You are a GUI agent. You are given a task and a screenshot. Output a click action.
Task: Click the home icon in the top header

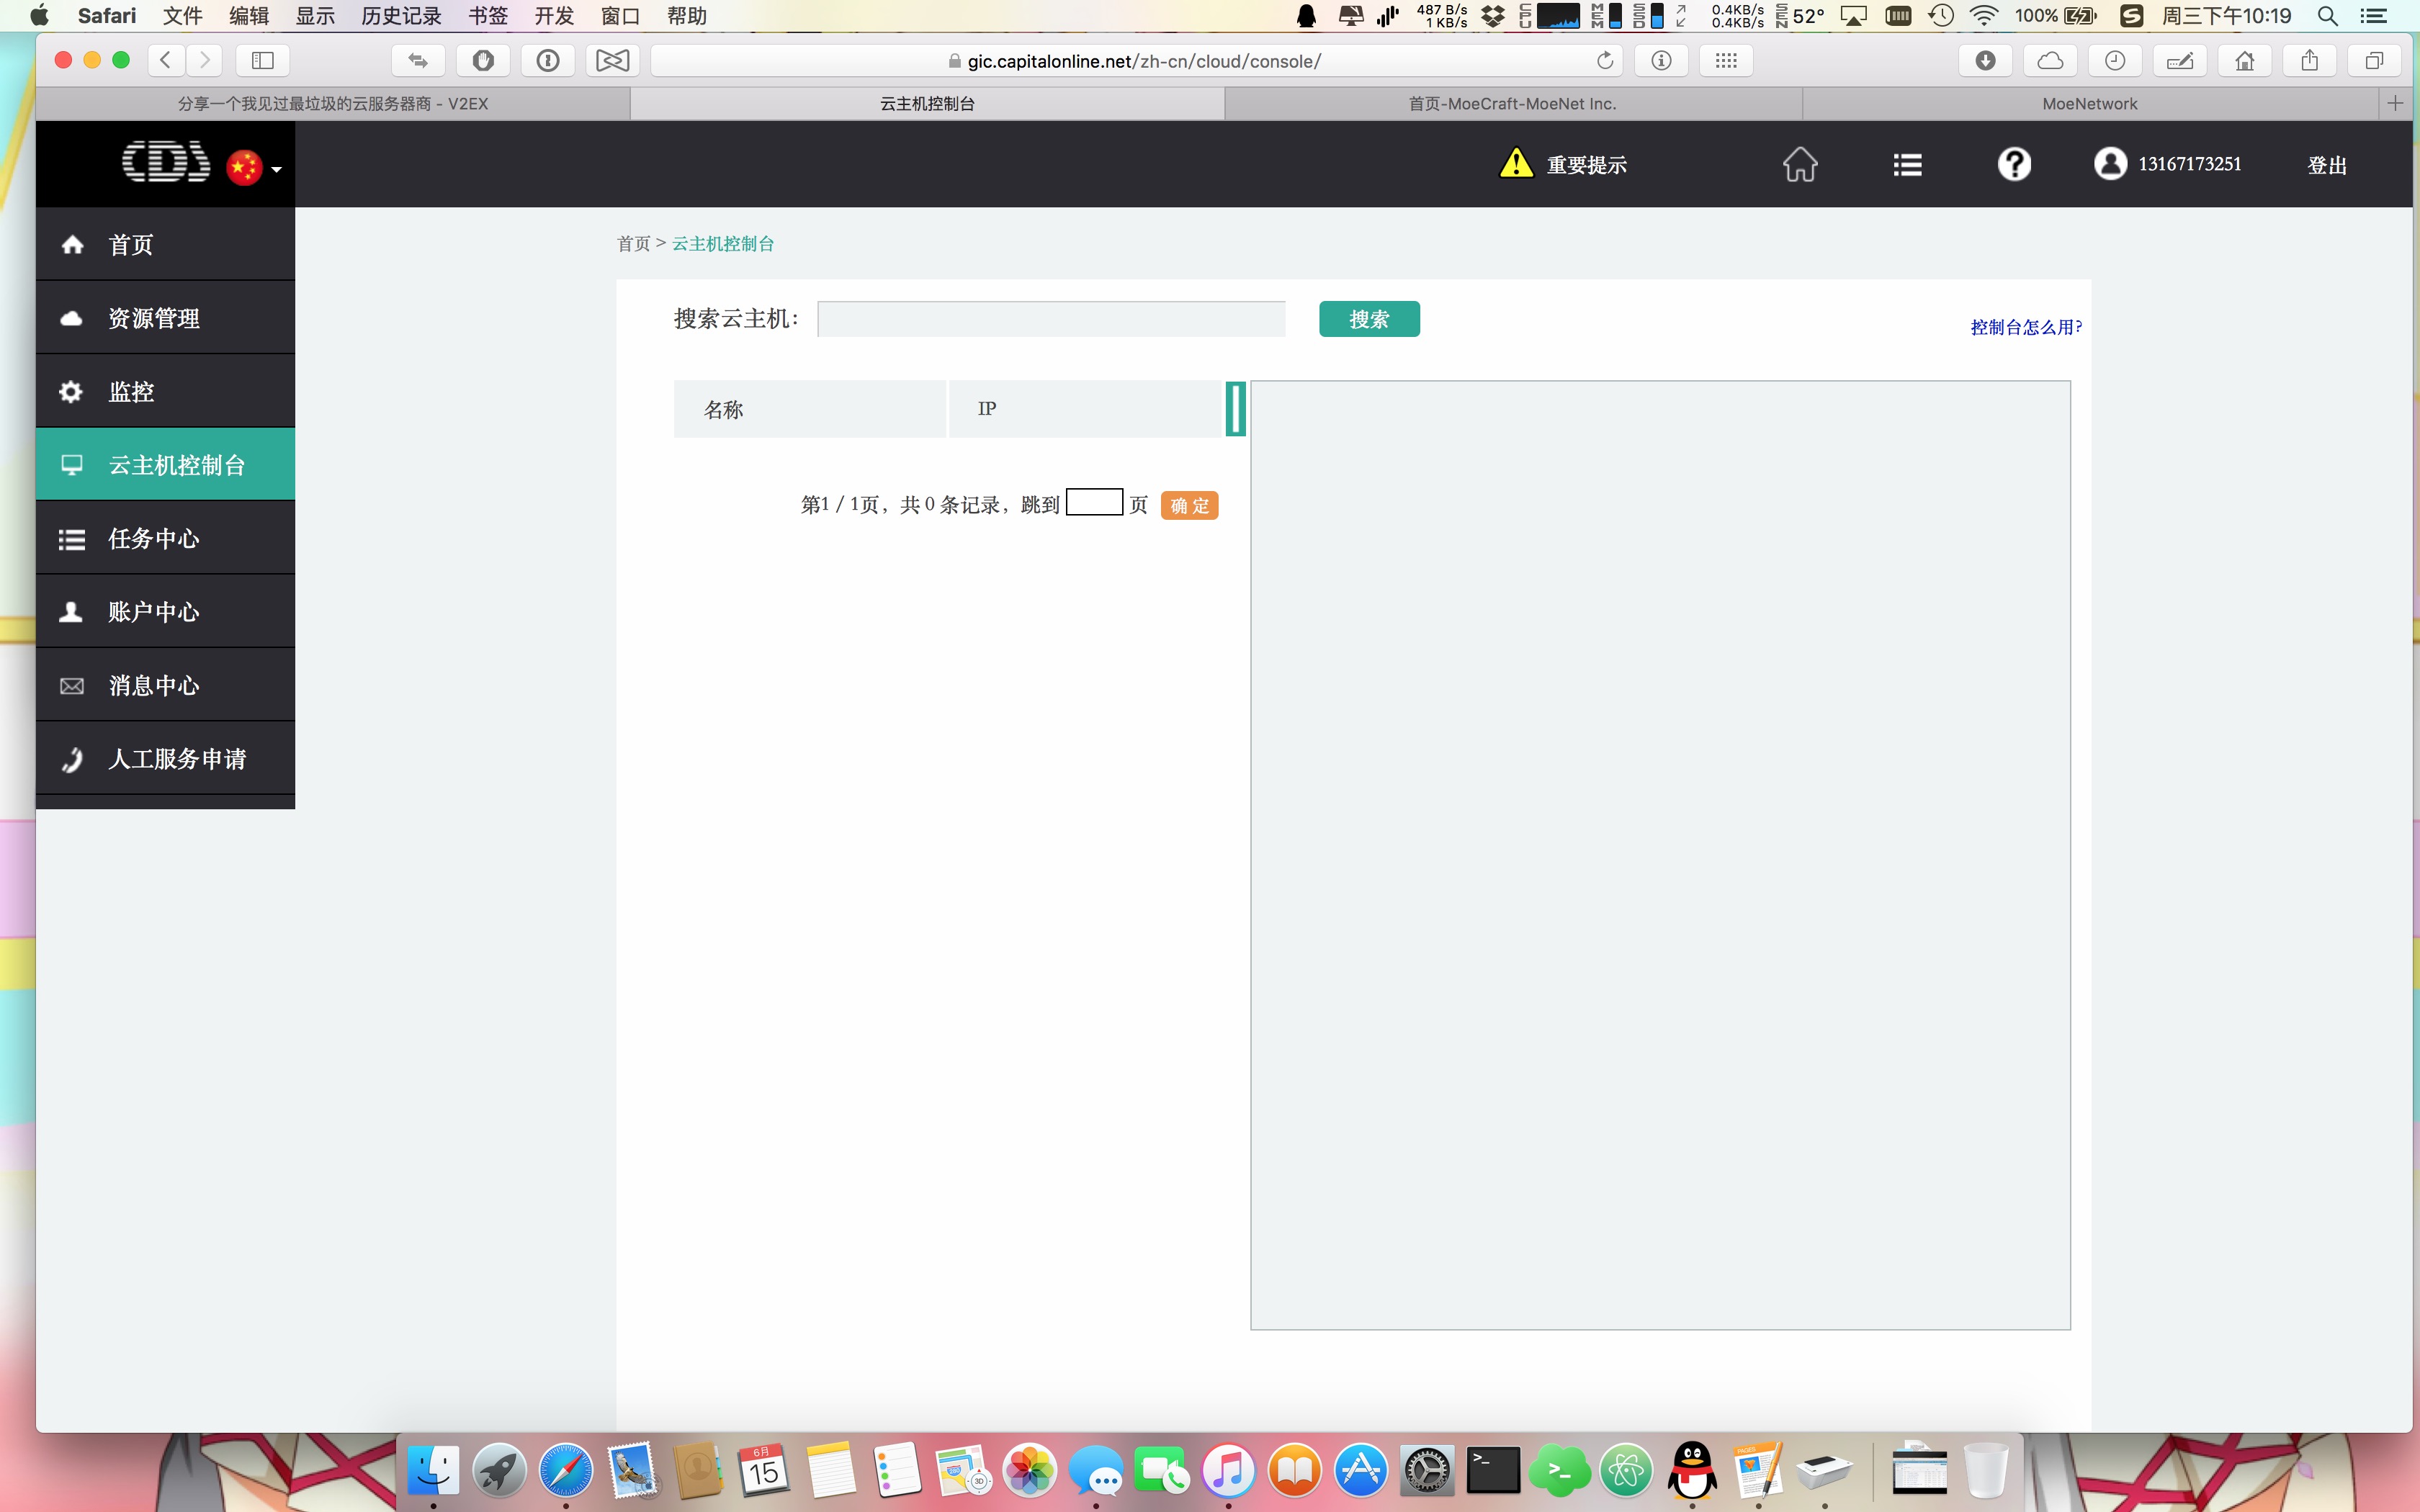click(x=1799, y=164)
